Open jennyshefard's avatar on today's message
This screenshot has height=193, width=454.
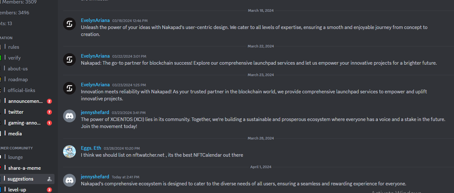[x=69, y=180]
